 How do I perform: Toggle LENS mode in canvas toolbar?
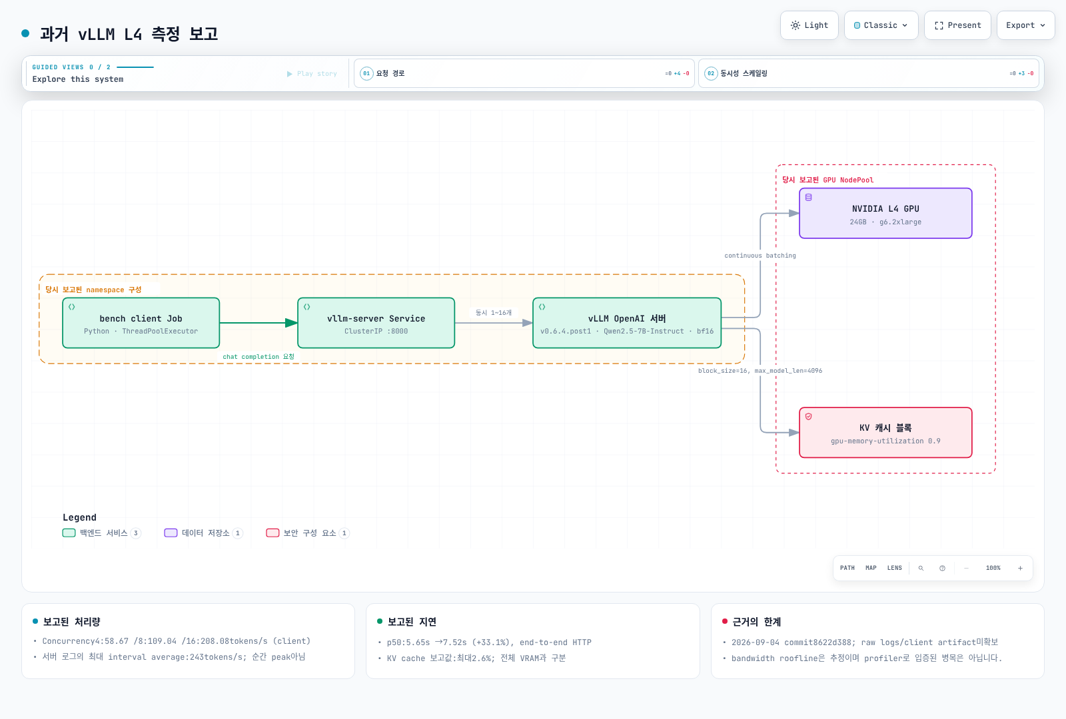pos(895,568)
